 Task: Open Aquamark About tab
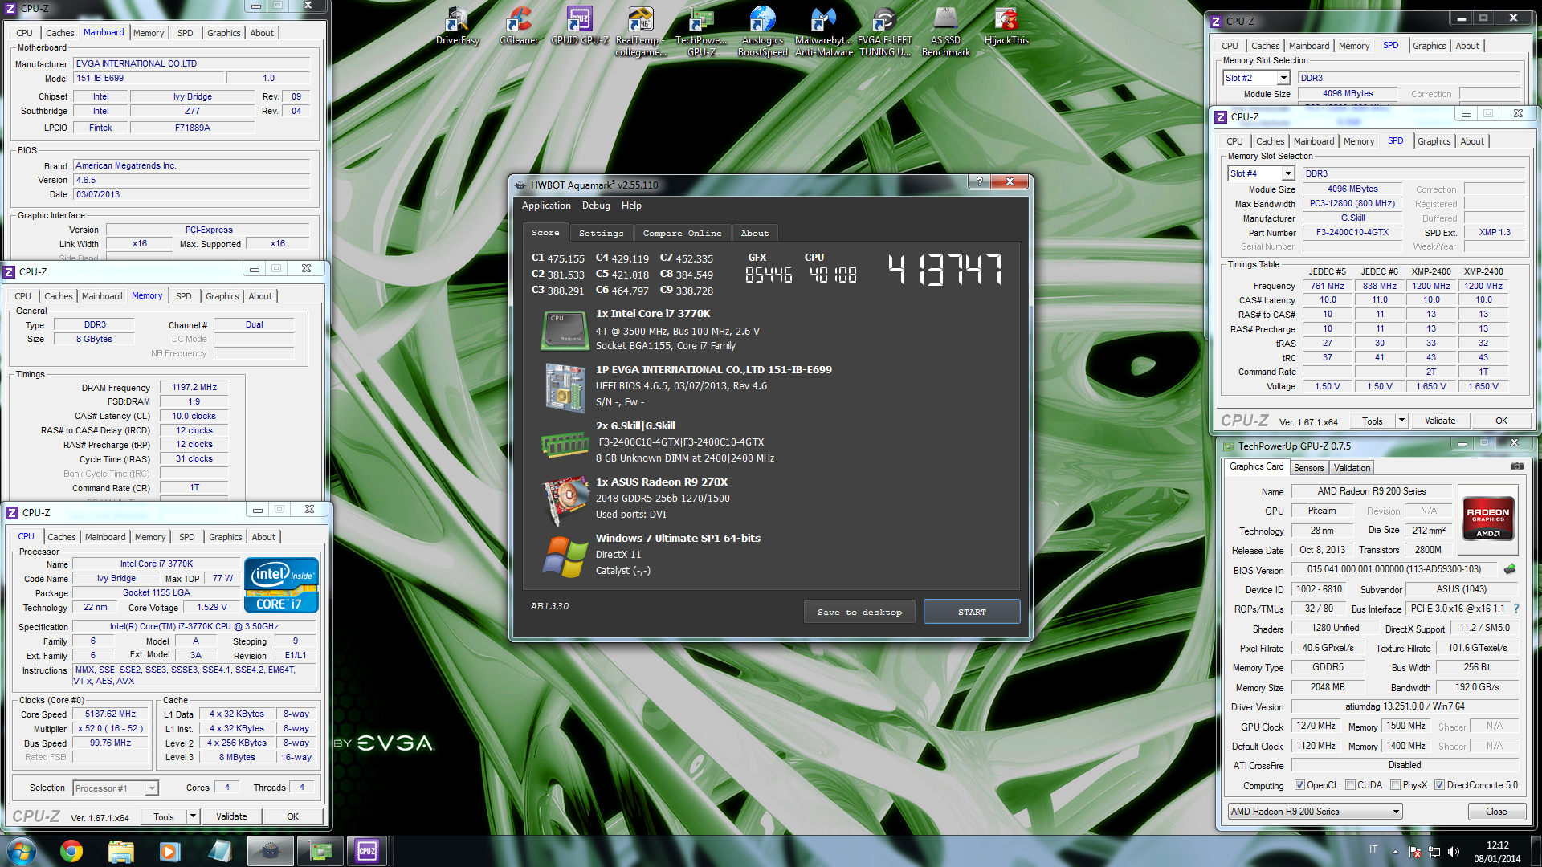(x=754, y=233)
